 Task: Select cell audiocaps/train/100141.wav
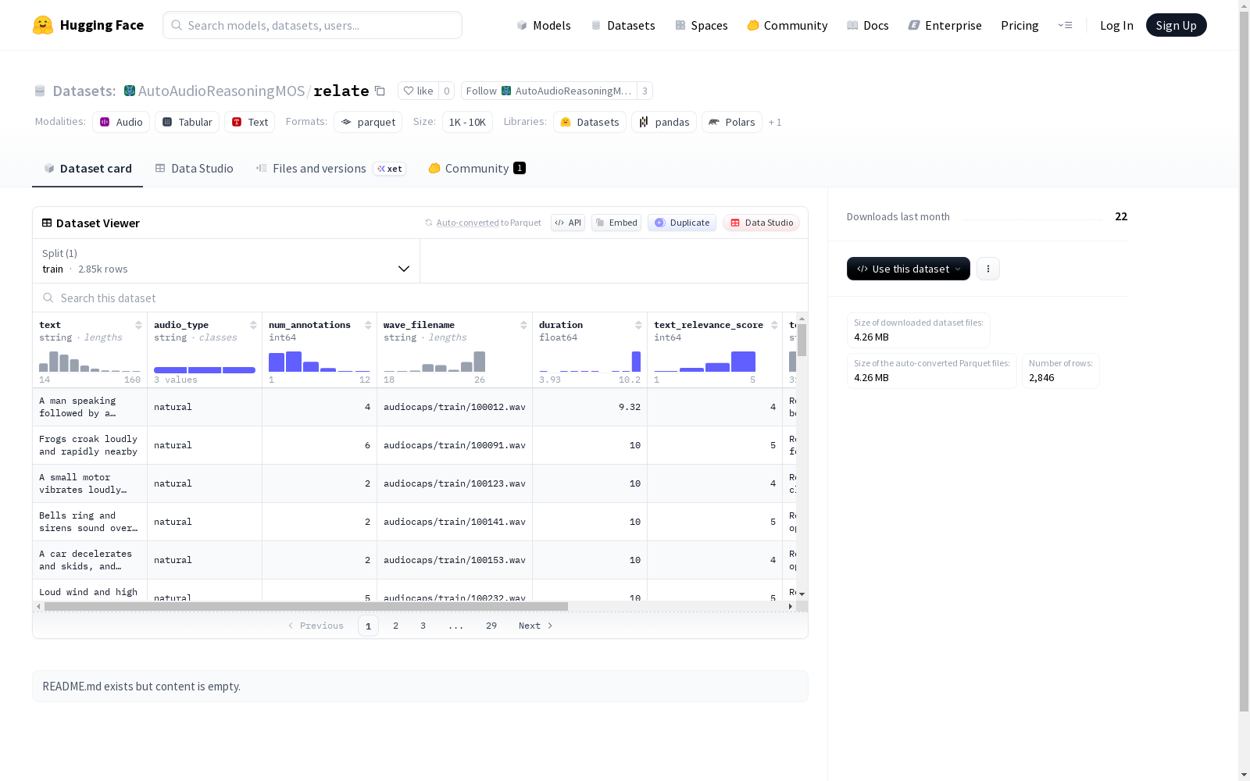tap(455, 522)
